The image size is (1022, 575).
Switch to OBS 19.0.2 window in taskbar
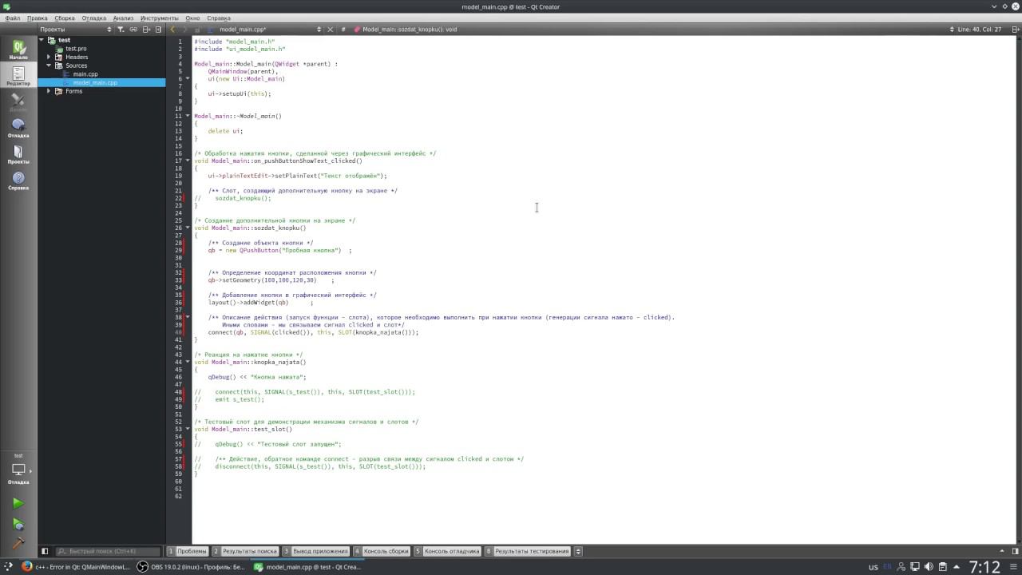pyautogui.click(x=192, y=567)
